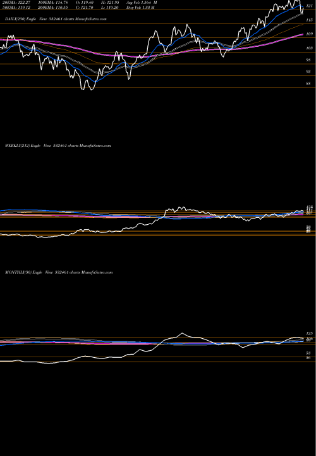Click the Day Vol value text
Viewport: 316px width, 456px height.
point(141,8)
